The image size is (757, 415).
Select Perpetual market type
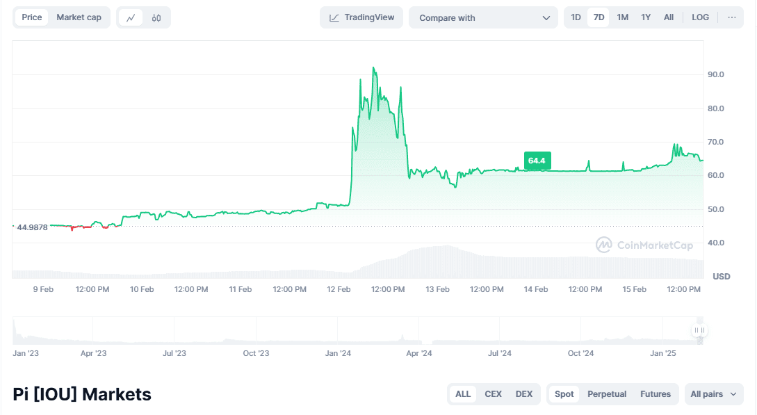pos(607,393)
